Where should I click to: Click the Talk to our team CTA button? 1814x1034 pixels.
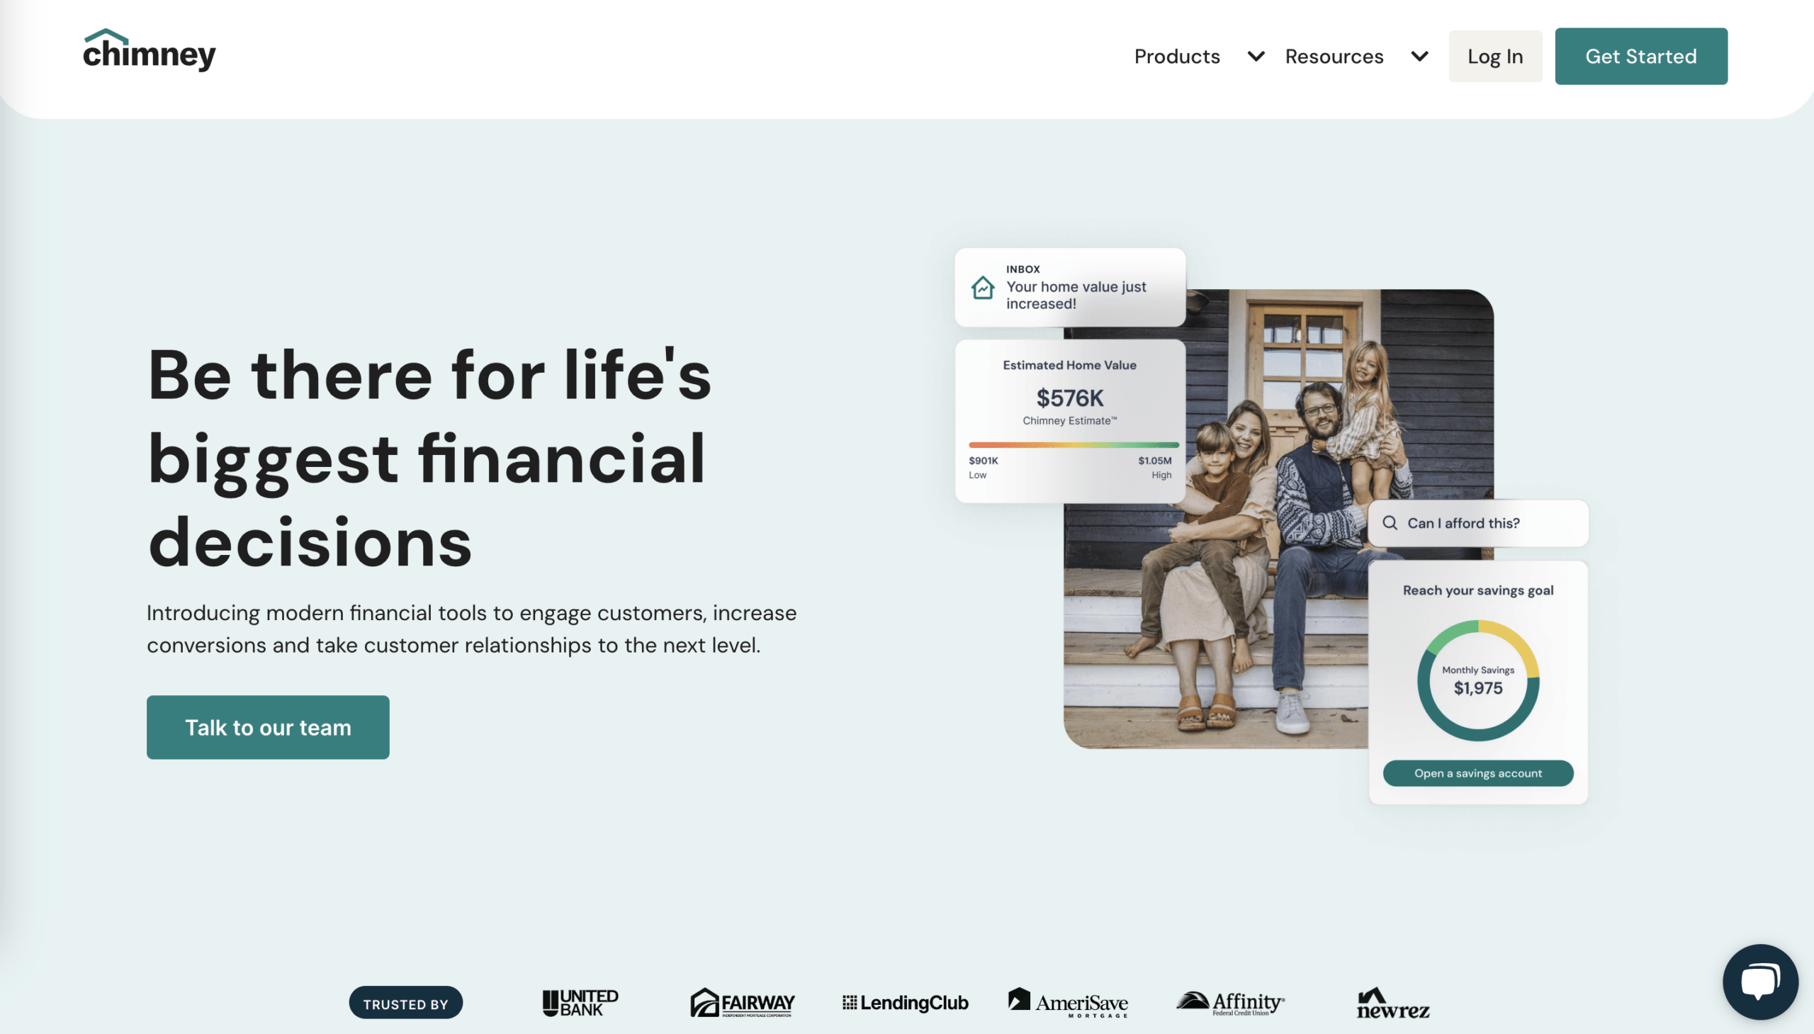click(268, 728)
